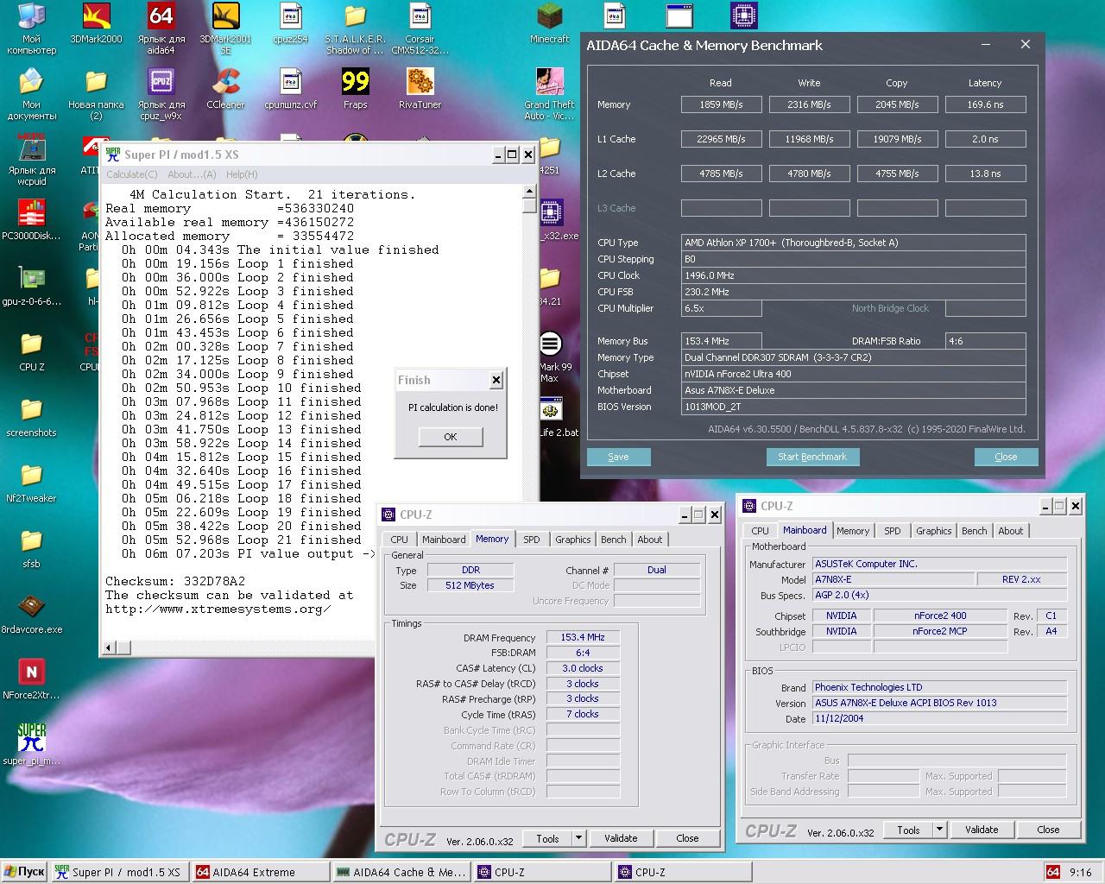Open S.T.A.L.K.E.R. Shadow of Chernobyl folder
Screen dimensions: 1105x884
pos(355,28)
